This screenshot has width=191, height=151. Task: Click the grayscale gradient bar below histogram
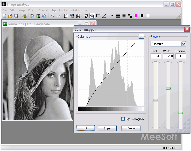coord(111,109)
